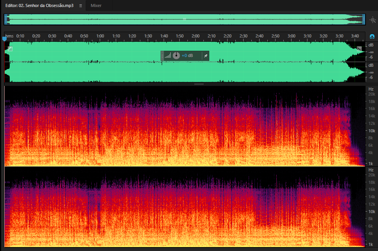
Task: Click the zoom out full magnifier icon
Action: 373,20
